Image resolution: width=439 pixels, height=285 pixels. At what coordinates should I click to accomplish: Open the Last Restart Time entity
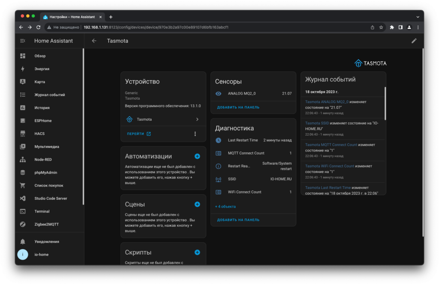(x=253, y=140)
